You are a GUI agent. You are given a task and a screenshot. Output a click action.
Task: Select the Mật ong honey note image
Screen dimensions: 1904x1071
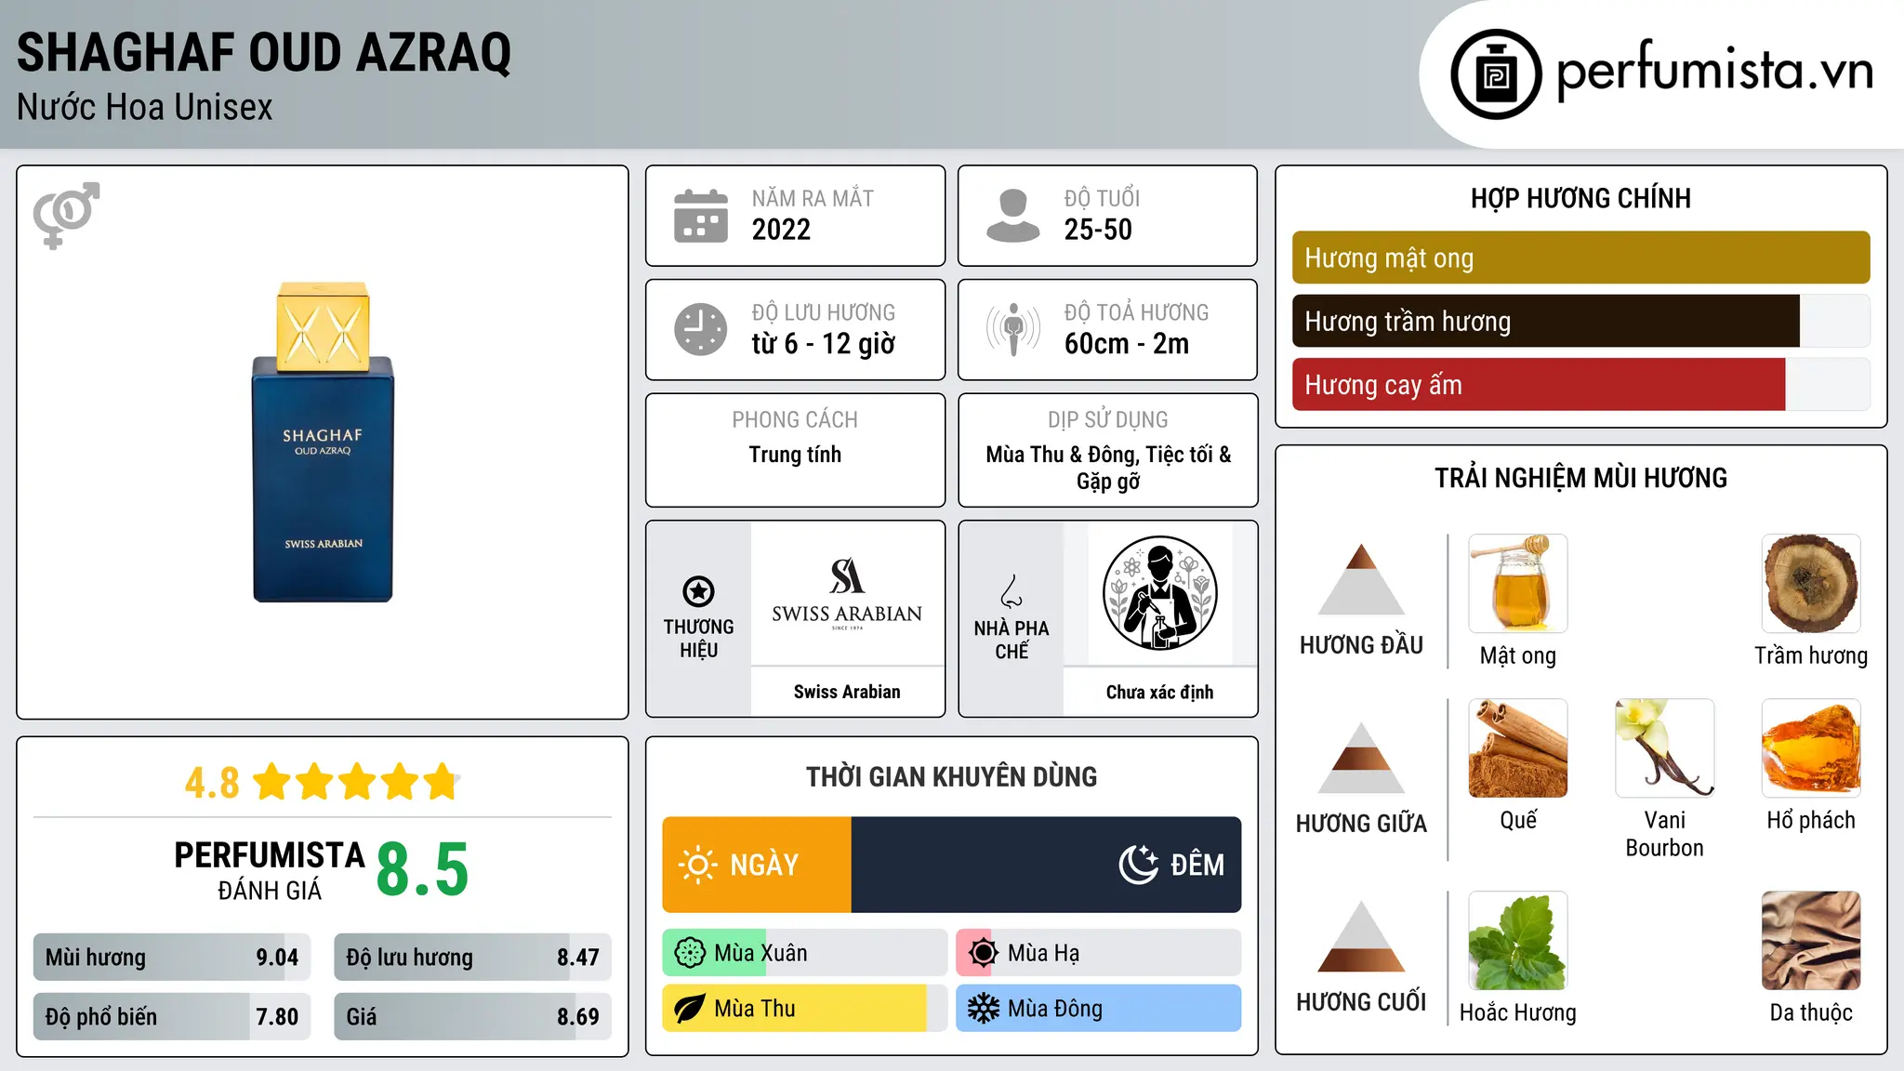pyautogui.click(x=1518, y=584)
